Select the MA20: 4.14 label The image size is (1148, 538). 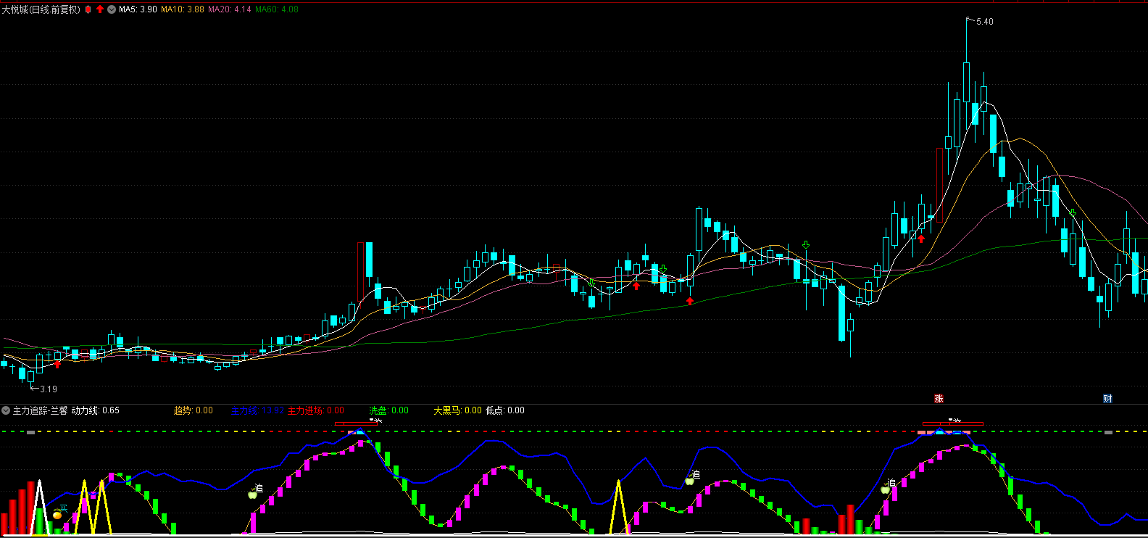(x=230, y=9)
